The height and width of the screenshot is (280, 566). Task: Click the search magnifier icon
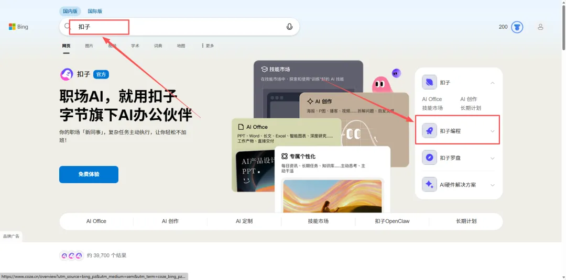pos(67,26)
